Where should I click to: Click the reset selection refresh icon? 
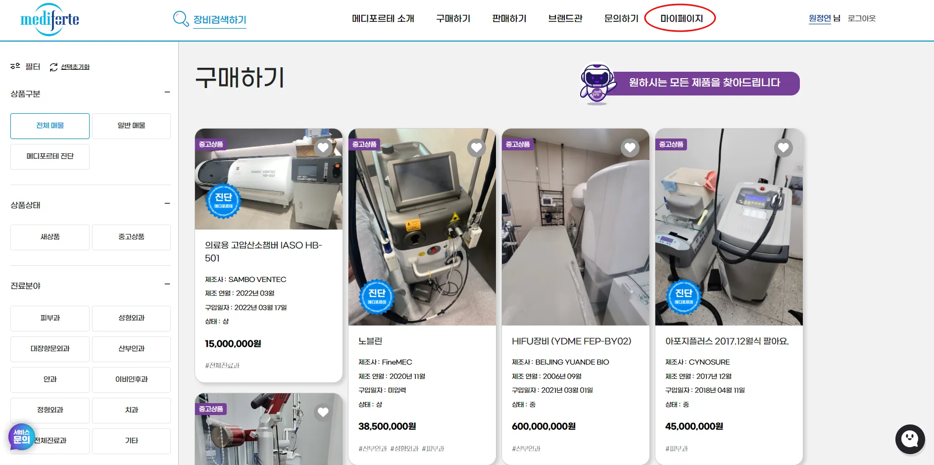(53, 67)
